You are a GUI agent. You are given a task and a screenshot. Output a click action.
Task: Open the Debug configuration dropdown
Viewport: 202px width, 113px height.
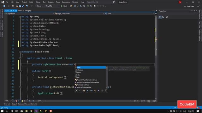click(40, 6)
